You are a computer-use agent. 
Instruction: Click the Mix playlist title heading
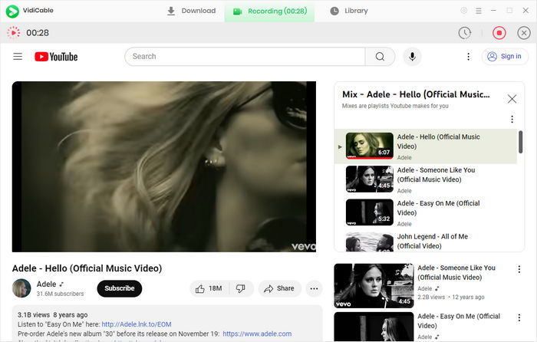[x=416, y=94]
